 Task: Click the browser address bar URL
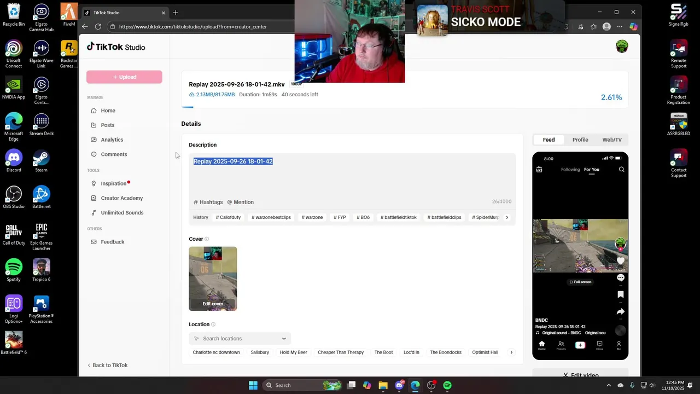[192, 26]
